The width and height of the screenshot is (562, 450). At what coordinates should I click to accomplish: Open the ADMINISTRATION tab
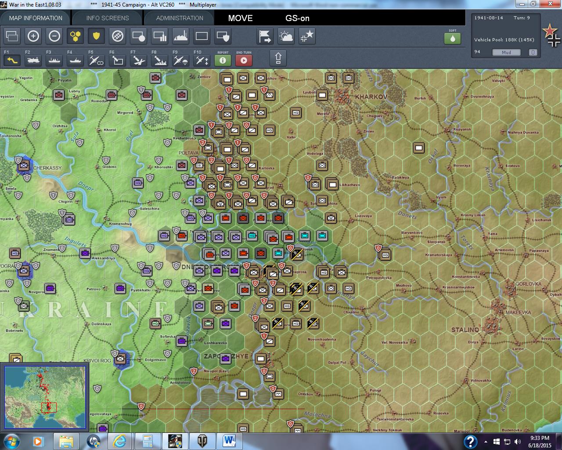(x=180, y=18)
